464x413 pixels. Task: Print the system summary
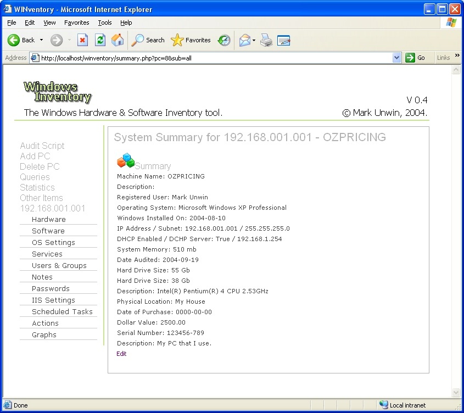(266, 40)
